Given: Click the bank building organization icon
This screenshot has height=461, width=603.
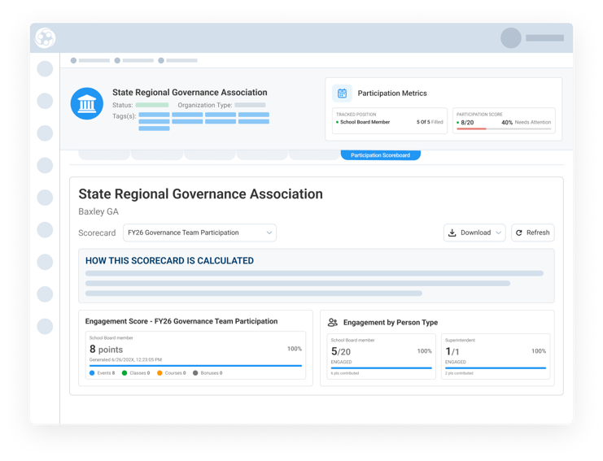Looking at the screenshot, I should point(87,103).
